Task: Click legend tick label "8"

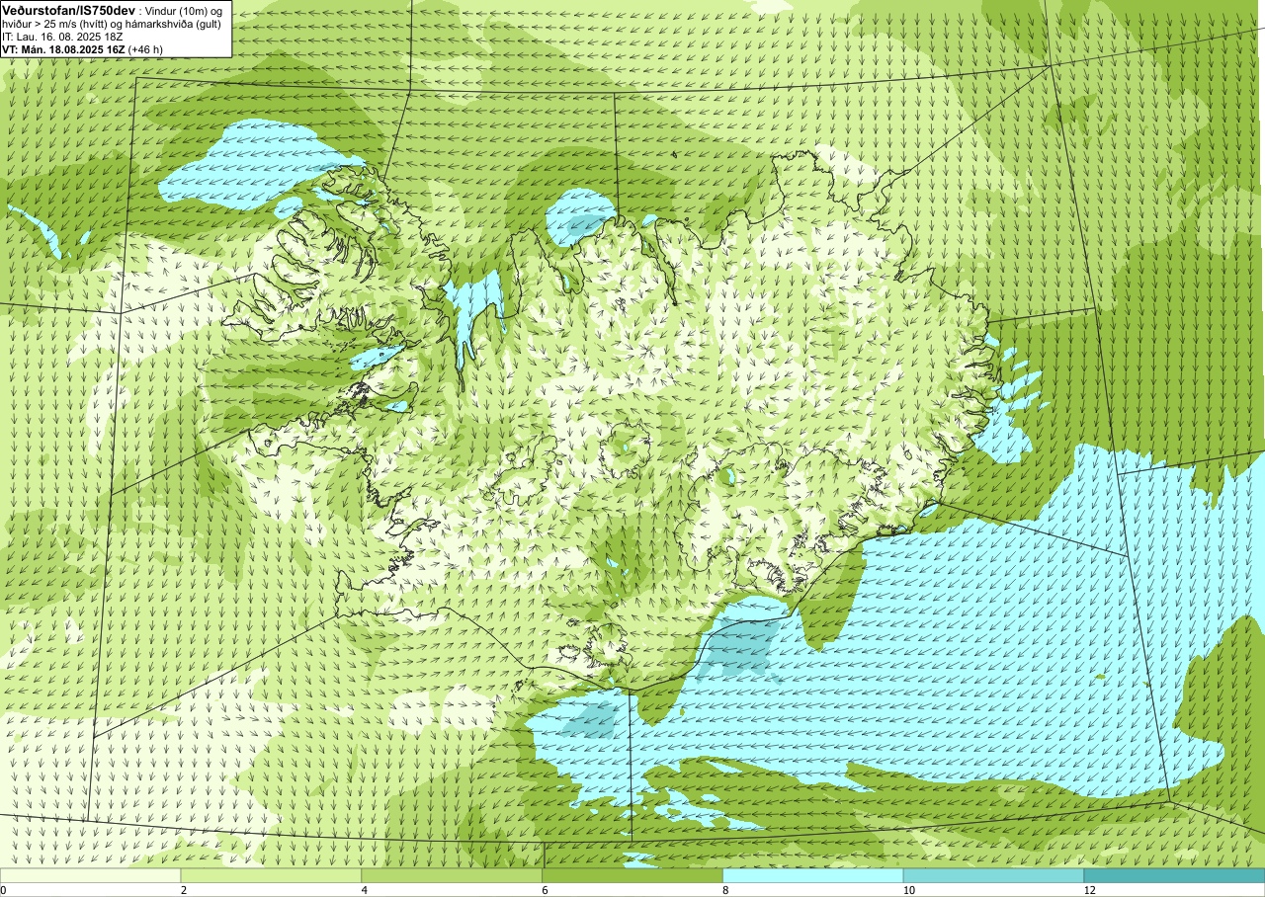Action: pos(726,890)
